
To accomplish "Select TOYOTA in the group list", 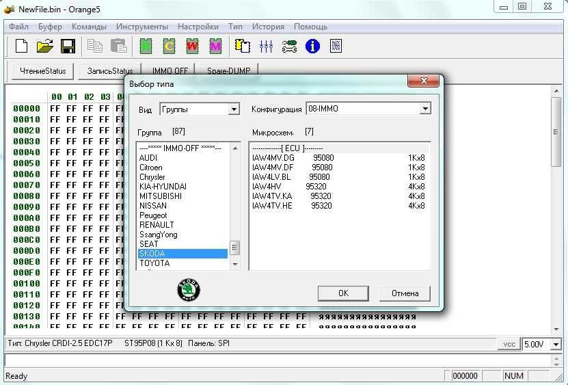I will 183,263.
